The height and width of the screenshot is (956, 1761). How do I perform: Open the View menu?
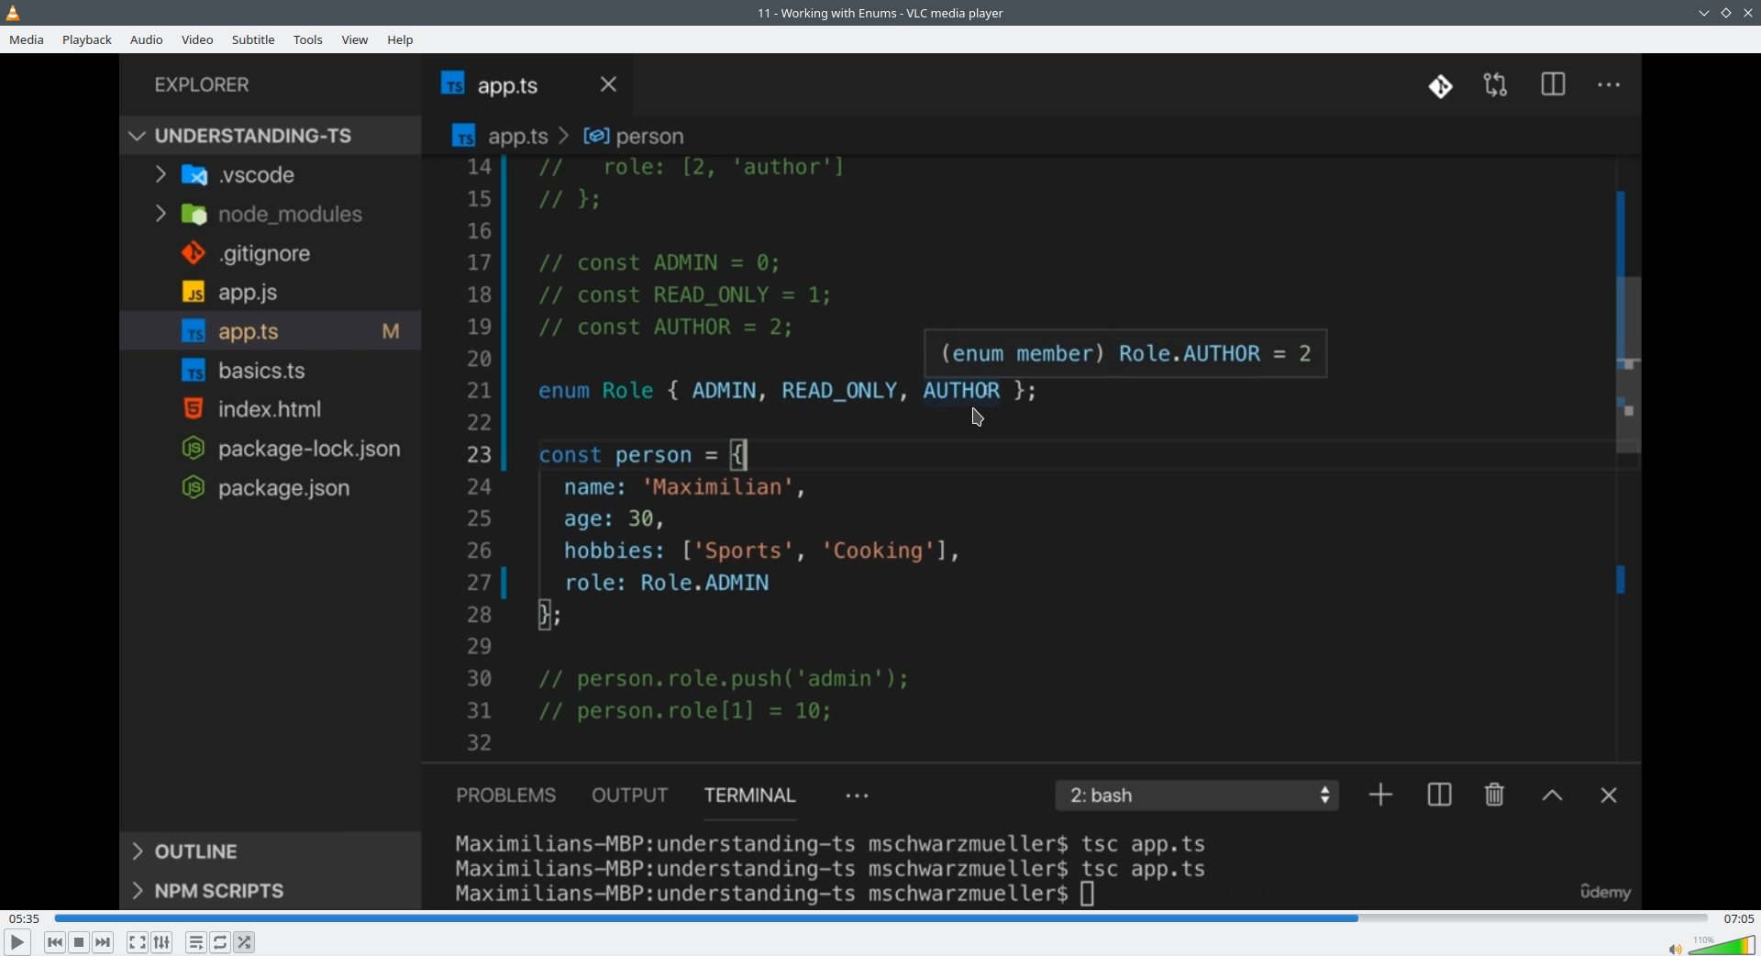tap(355, 40)
